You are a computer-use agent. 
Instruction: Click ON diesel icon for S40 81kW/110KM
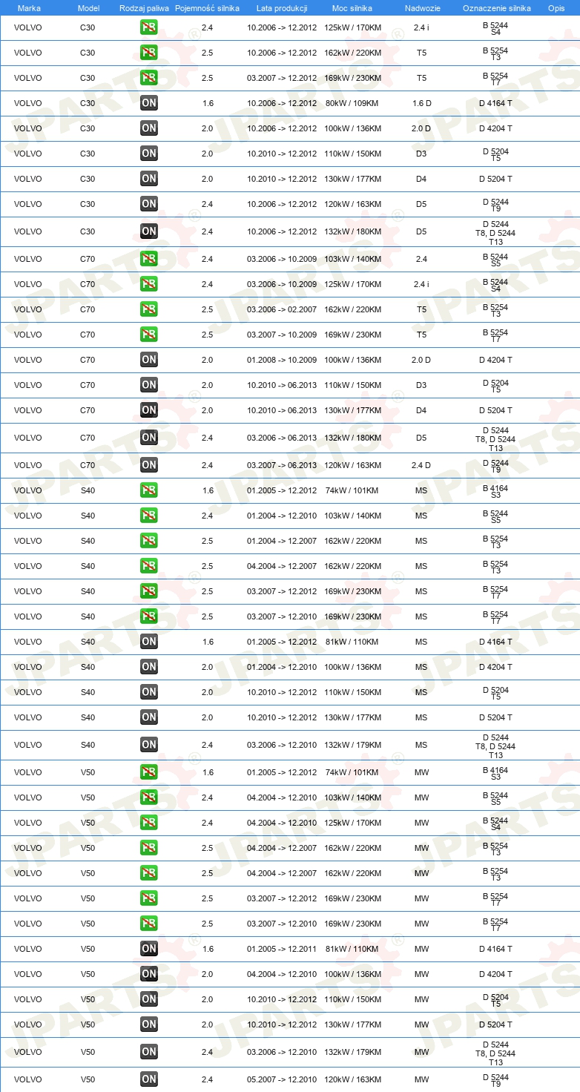coord(149,642)
